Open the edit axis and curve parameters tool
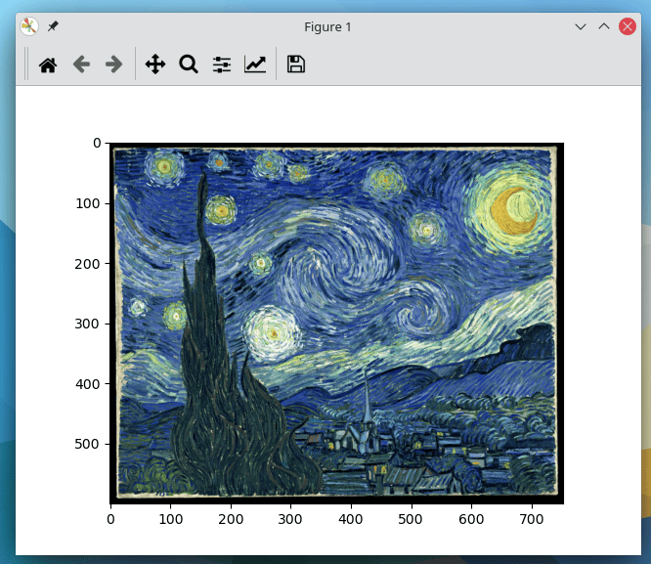Viewport: 651px width, 564px height. click(x=255, y=65)
